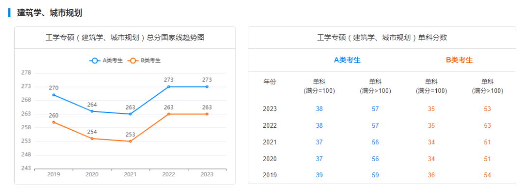This screenshot has height=194, width=530.
Task: Click the 年份 column header
Action: (270, 82)
